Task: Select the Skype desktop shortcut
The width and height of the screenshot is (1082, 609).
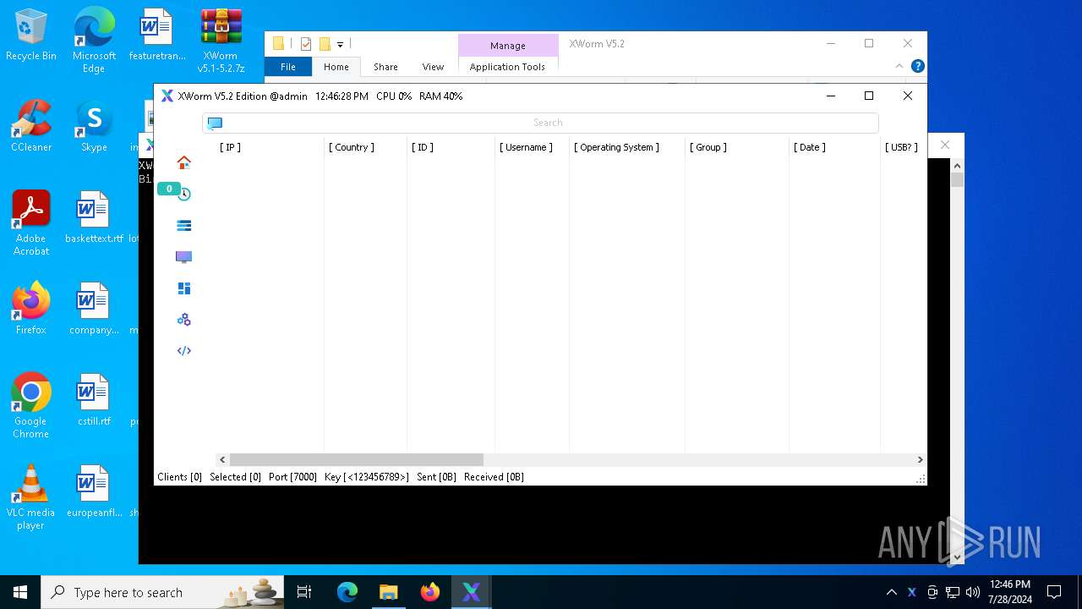Action: click(94, 126)
